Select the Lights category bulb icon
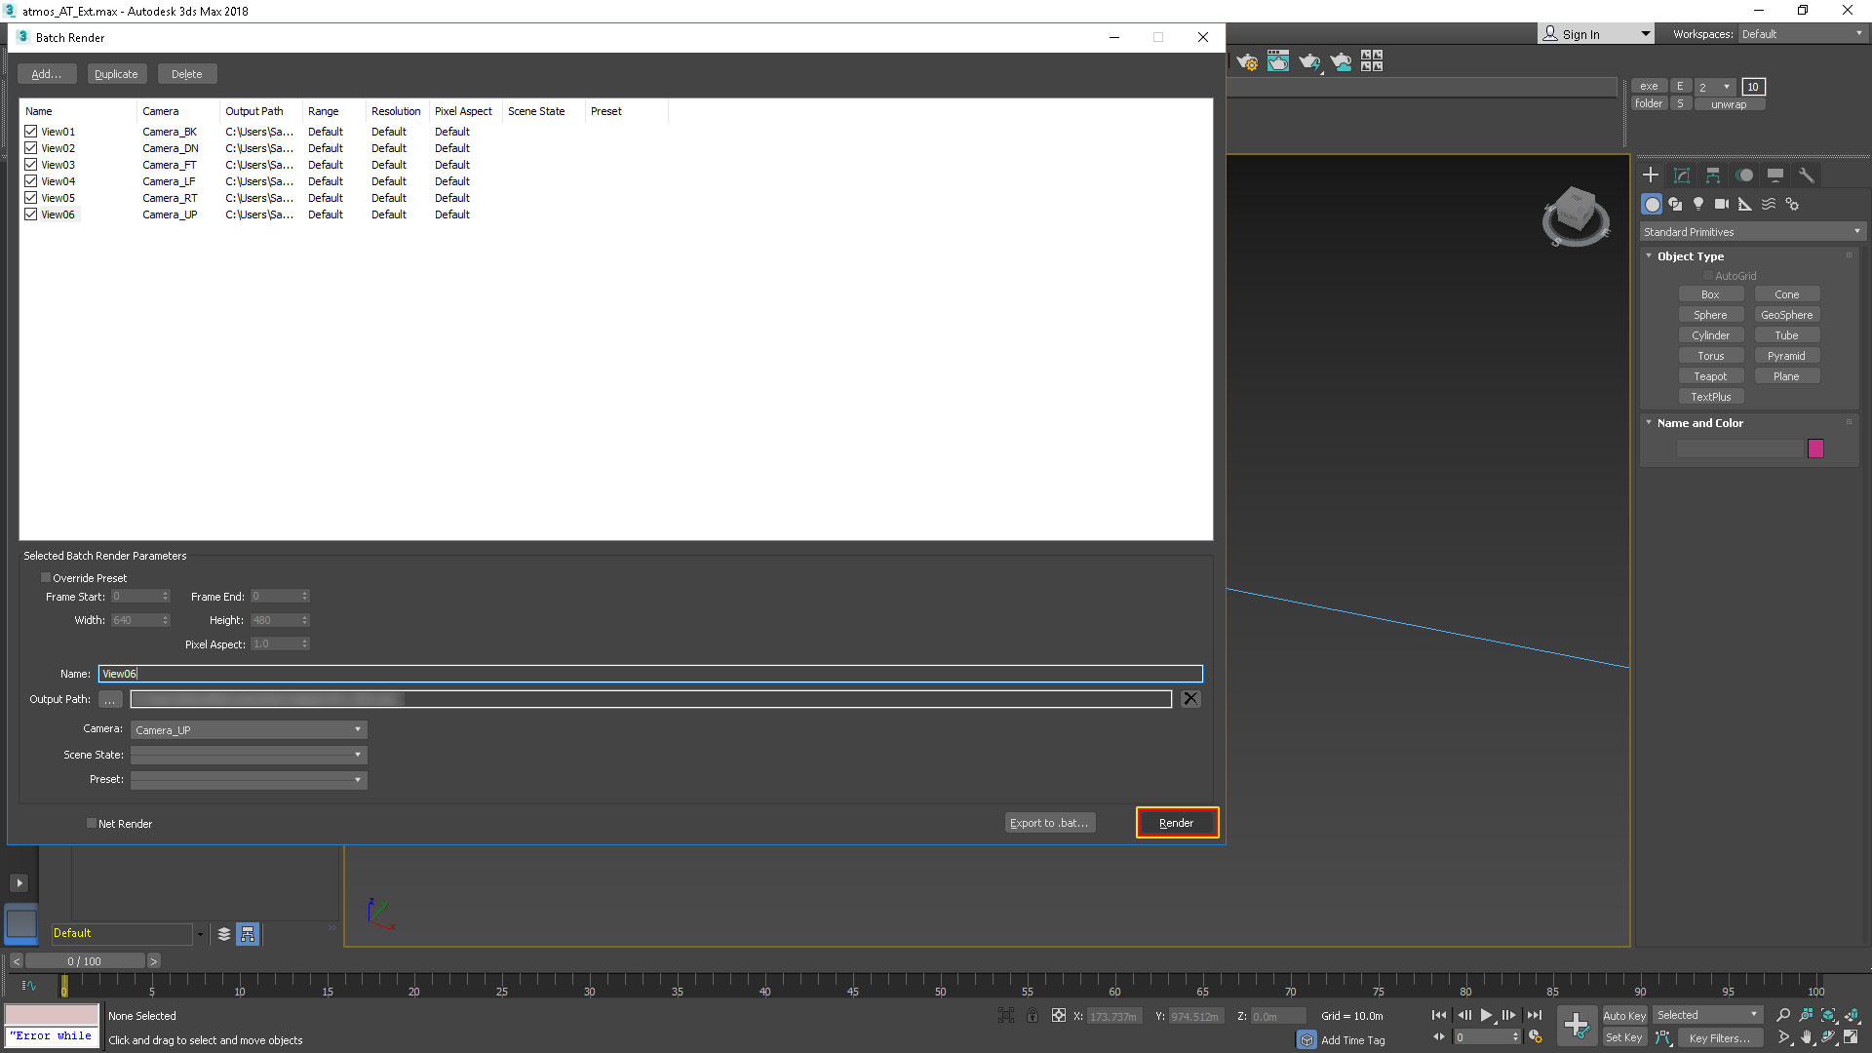The height and width of the screenshot is (1053, 1872). pos(1698,204)
